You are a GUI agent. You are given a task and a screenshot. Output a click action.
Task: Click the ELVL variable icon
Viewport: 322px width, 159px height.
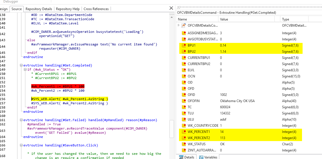pos(184,70)
